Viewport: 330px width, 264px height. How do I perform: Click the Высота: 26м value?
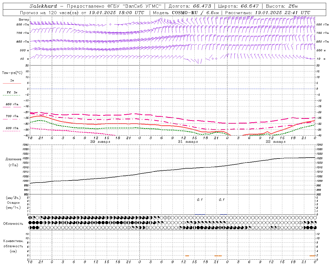[281, 6]
